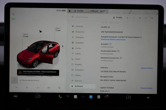The image size is (166, 110).
Task: Tap the orange update icon beside the clock
Action: (88, 11)
